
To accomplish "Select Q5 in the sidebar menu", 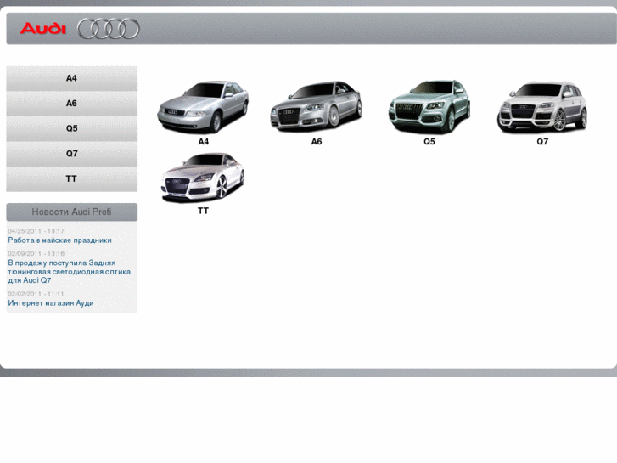I will pyautogui.click(x=71, y=128).
